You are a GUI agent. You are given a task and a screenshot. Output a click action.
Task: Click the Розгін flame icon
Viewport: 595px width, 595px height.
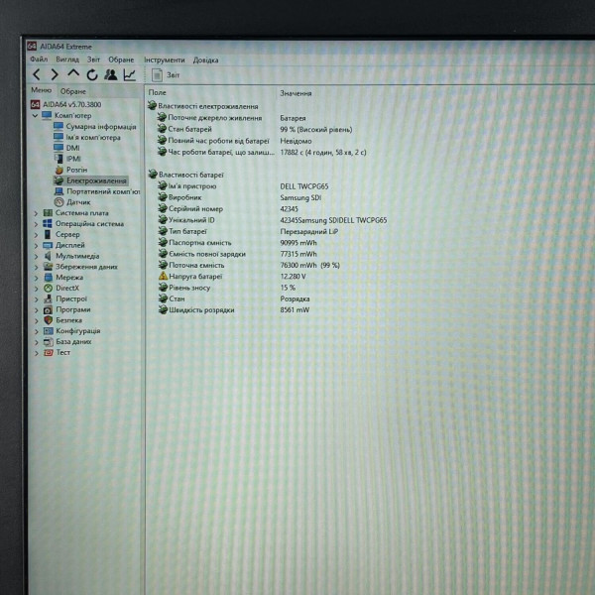point(59,170)
